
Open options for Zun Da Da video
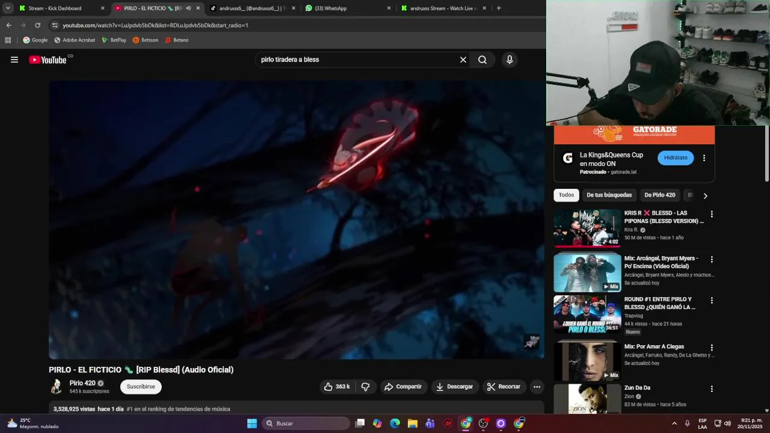pos(712,389)
